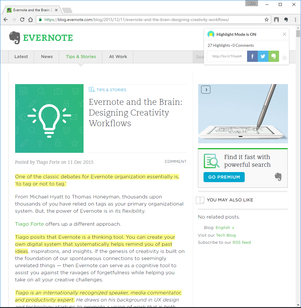
Task: Click the Highlight Mode logo icon
Action: pos(211,34)
